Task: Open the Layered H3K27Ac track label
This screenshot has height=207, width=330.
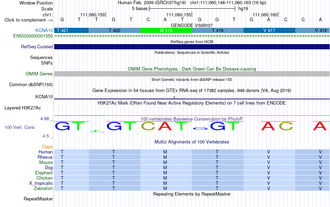Action: tap(23, 108)
